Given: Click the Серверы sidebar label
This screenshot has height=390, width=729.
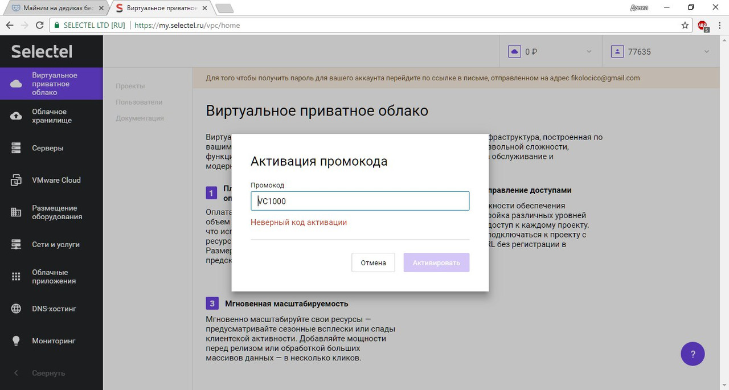Looking at the screenshot, I should coord(48,148).
